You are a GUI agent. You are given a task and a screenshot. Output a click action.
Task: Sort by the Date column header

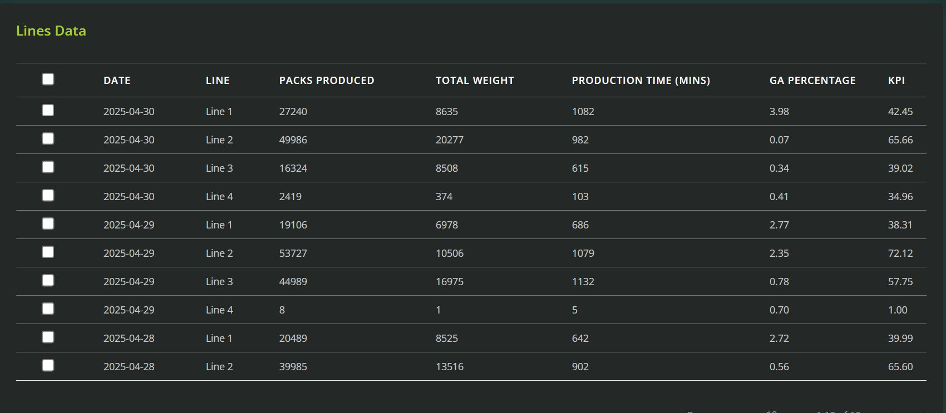point(117,81)
